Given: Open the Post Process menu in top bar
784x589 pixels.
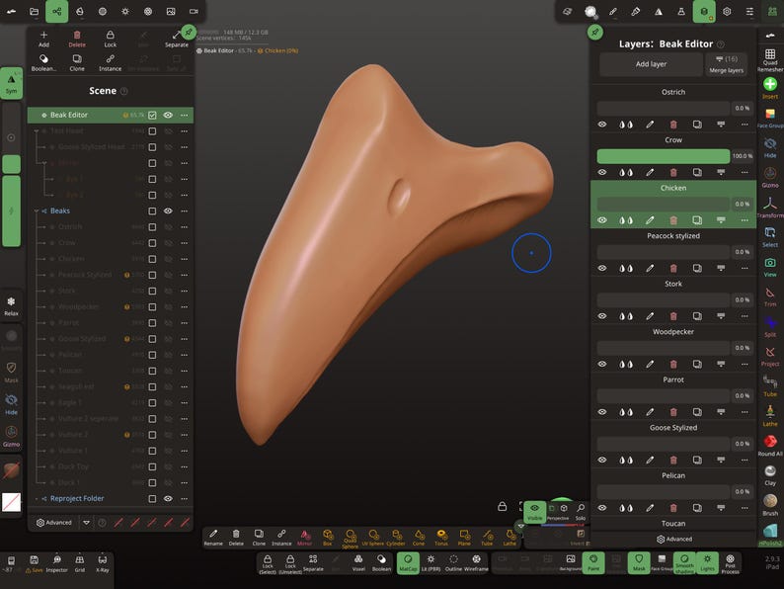Looking at the screenshot, I should point(148,11).
